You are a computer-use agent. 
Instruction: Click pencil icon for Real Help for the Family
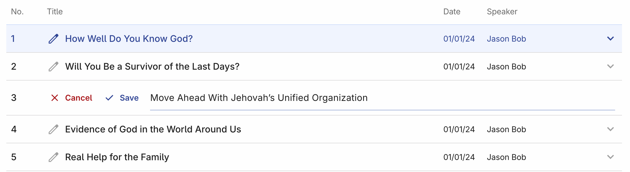tap(54, 157)
